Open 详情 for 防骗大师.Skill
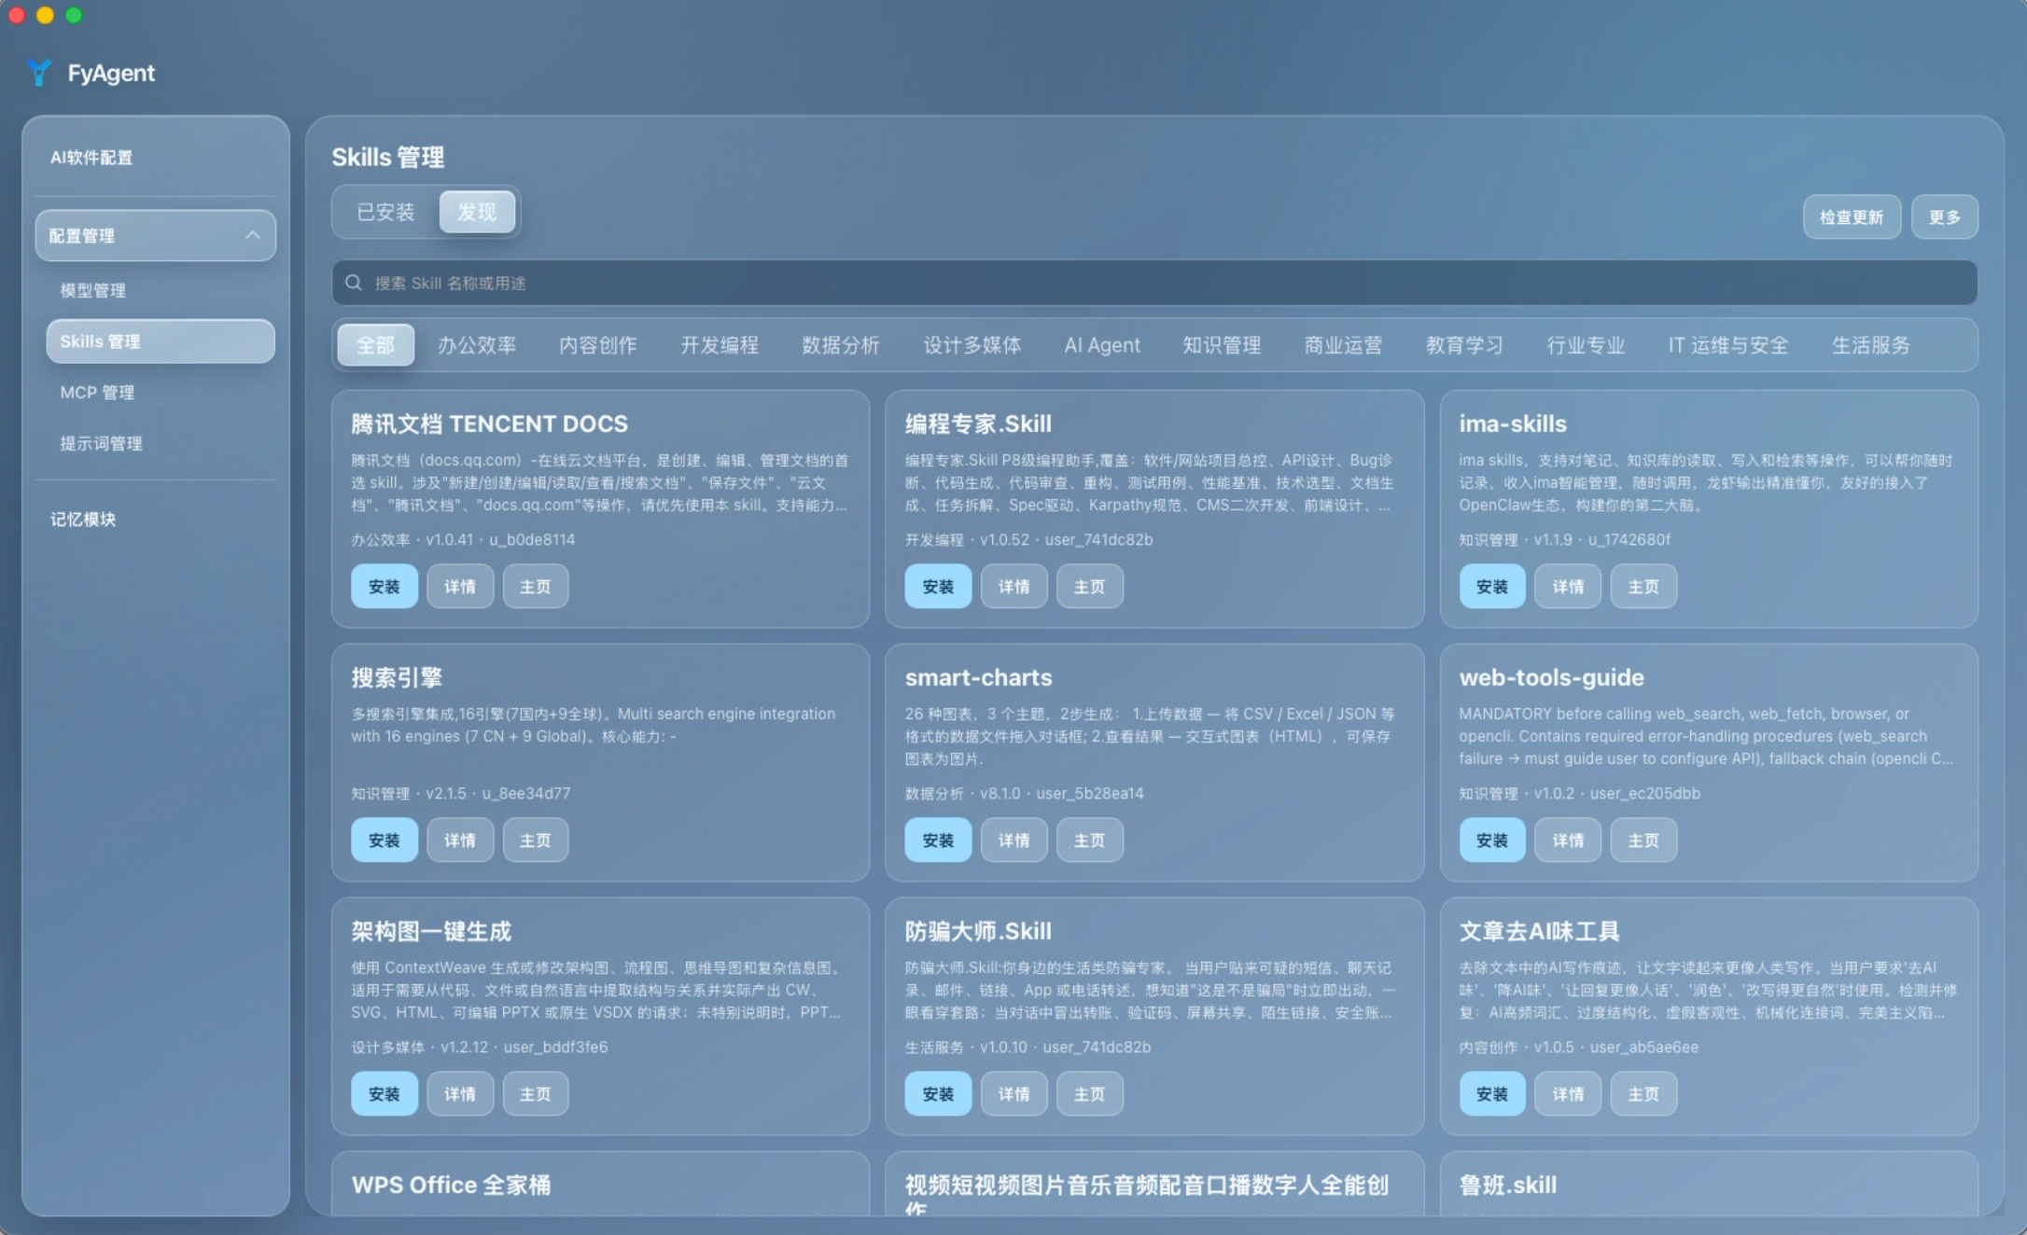This screenshot has height=1235, width=2027. pos(1013,1094)
